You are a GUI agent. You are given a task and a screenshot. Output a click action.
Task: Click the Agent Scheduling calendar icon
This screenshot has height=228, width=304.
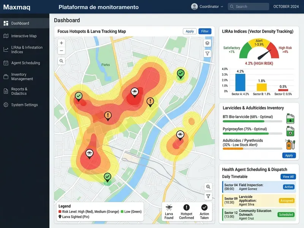coord(6,63)
